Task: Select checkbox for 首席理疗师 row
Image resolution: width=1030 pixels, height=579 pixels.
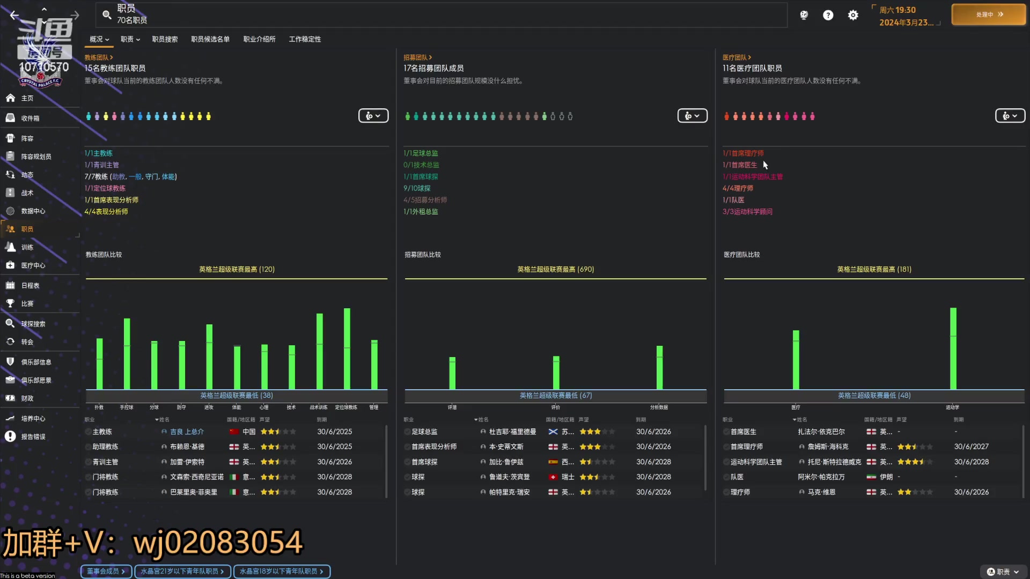Action: 726,447
